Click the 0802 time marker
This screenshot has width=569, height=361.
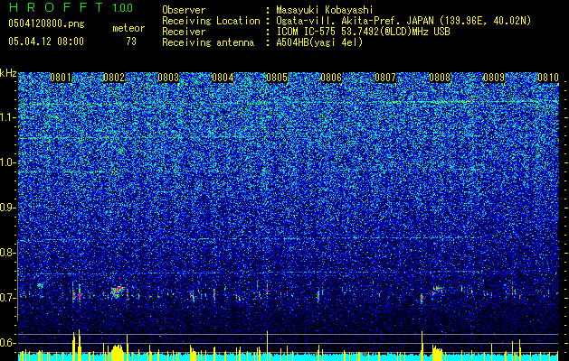[x=114, y=78]
